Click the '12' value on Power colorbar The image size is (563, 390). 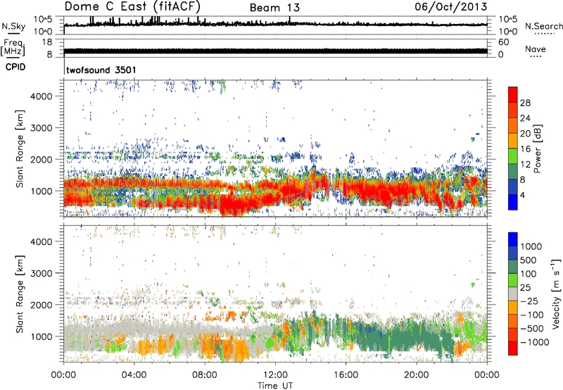click(525, 165)
